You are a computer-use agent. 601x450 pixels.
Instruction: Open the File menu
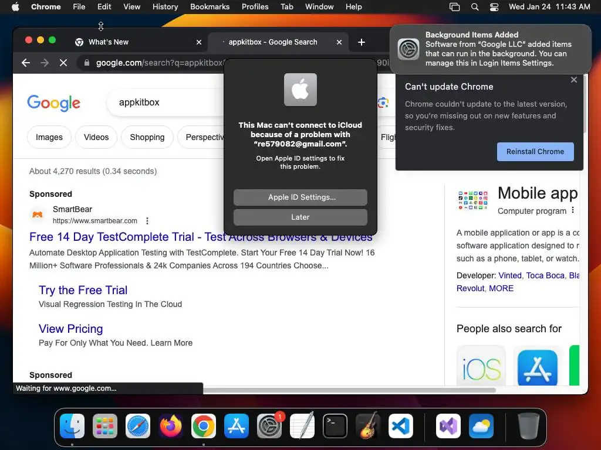pos(79,6)
